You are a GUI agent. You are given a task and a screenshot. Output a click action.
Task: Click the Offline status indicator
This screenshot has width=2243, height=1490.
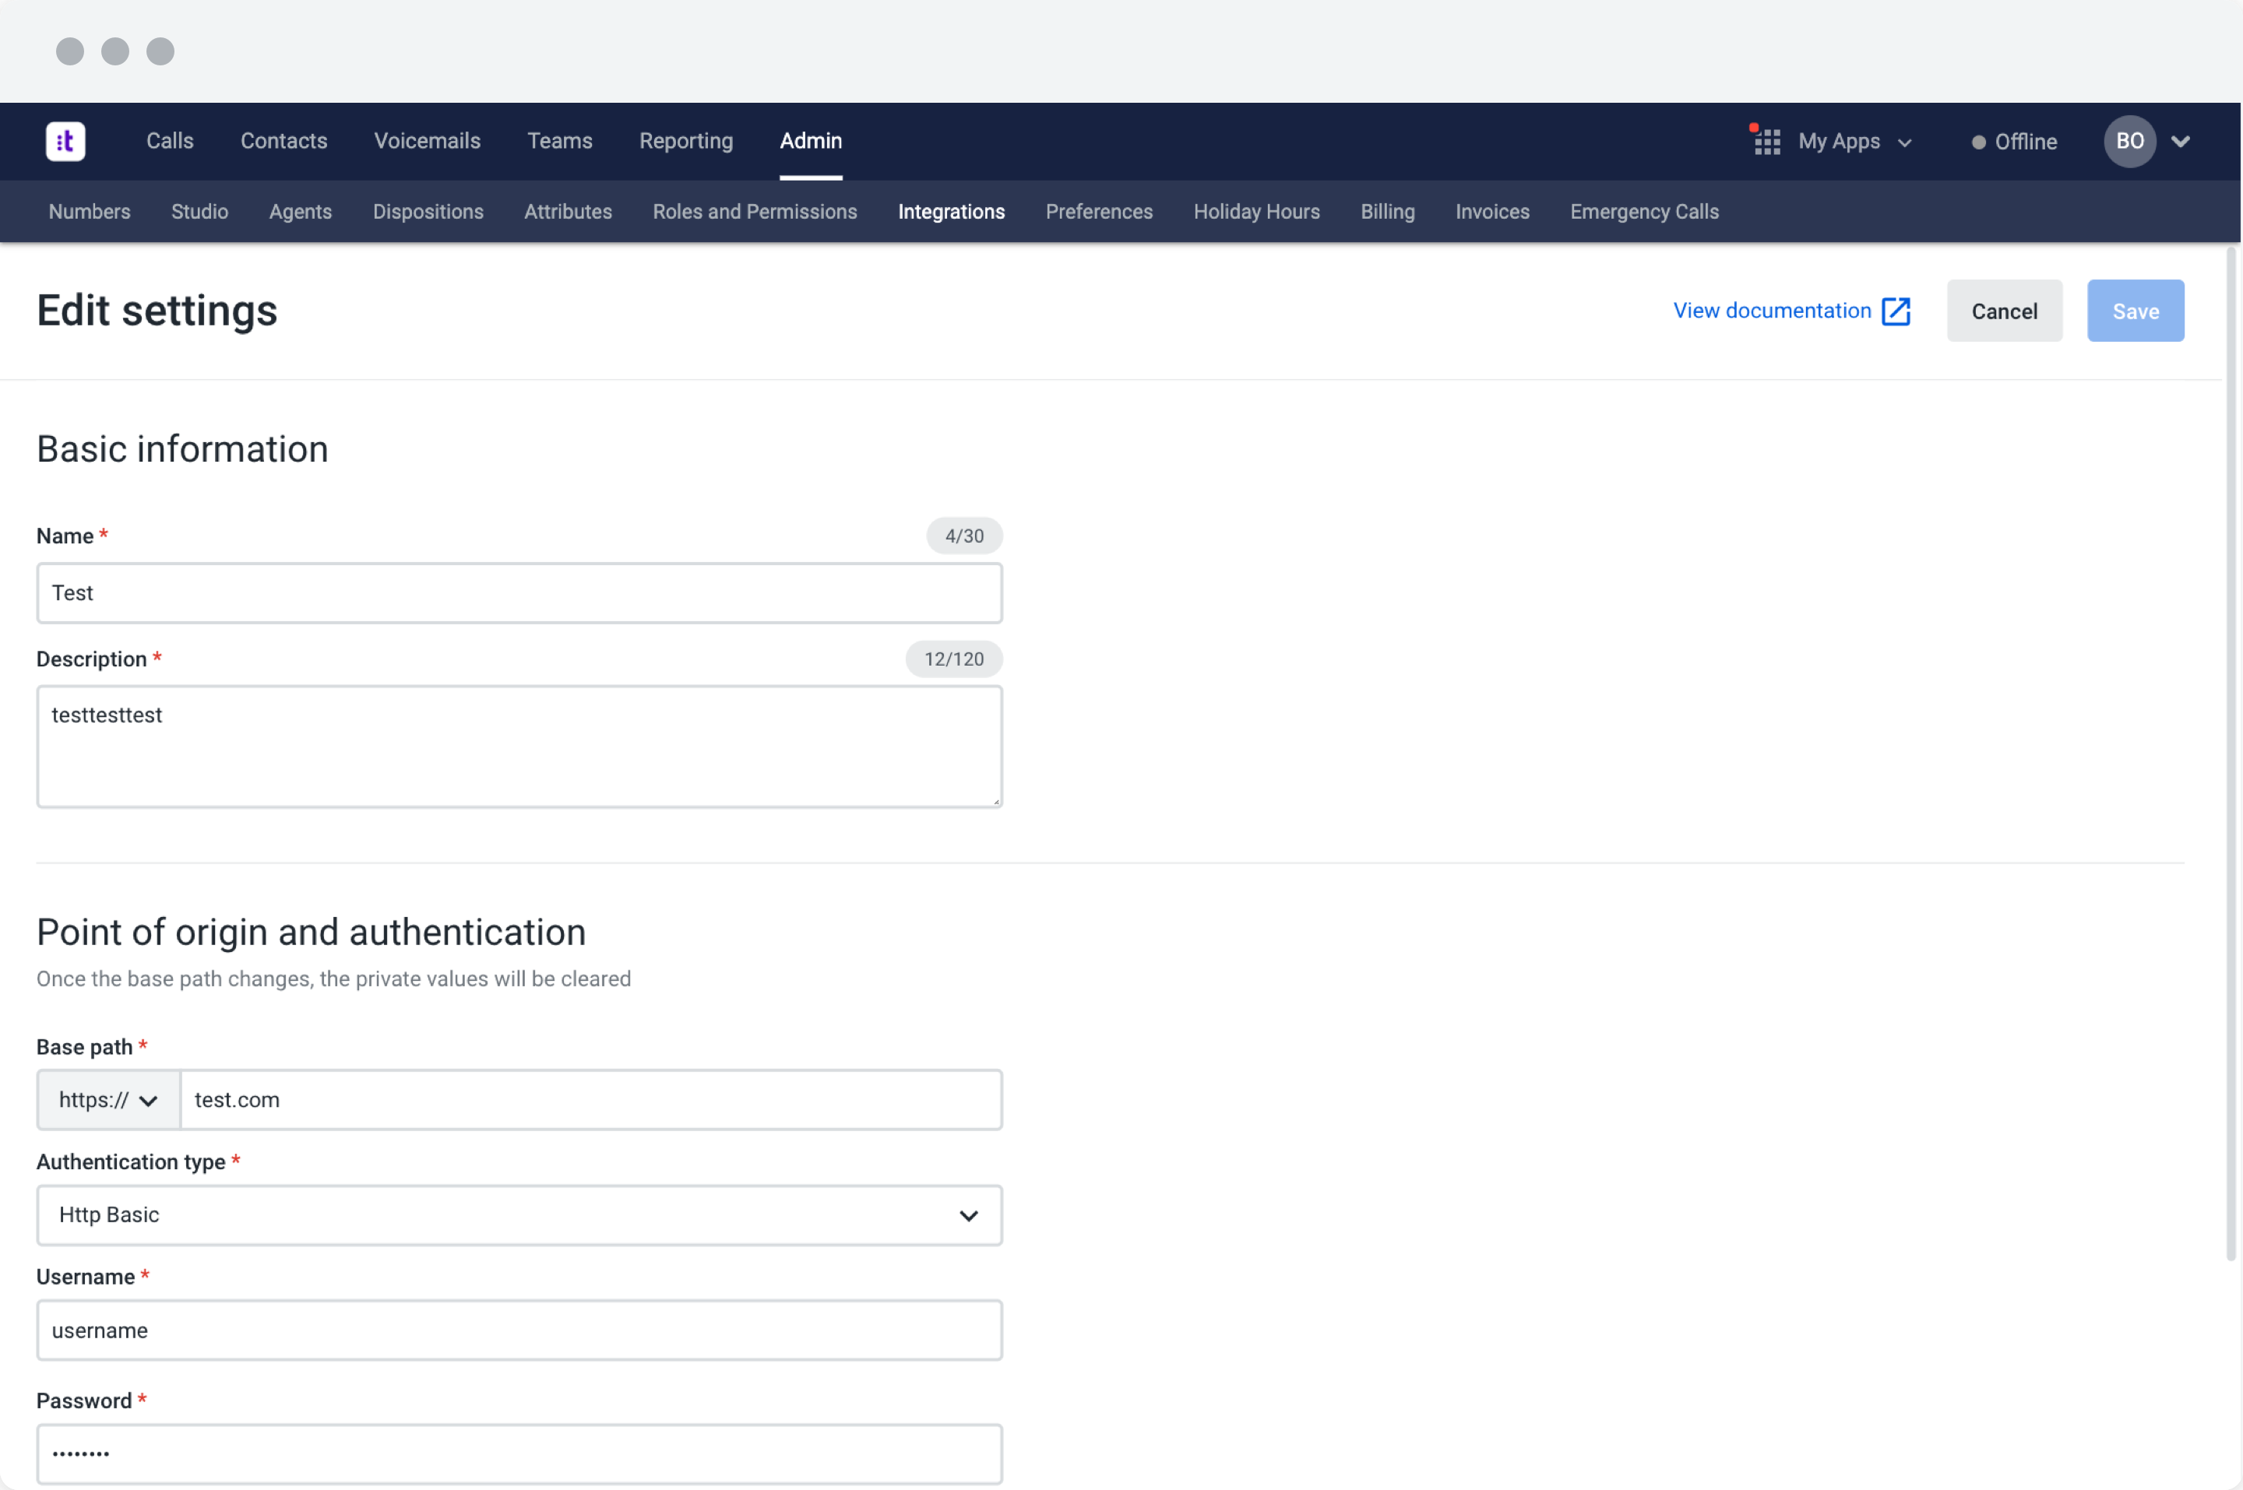click(2014, 142)
